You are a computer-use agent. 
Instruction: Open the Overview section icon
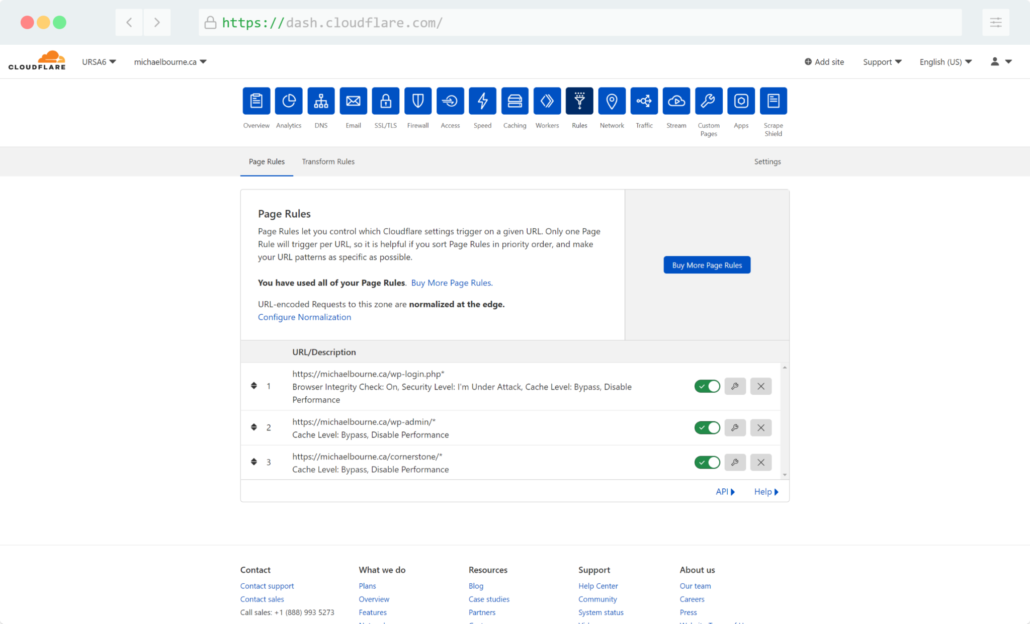(256, 101)
